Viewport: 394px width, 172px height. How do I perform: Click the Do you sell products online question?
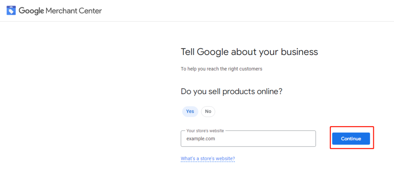point(232,92)
